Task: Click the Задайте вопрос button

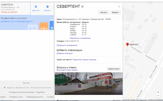Action: (x=114, y=69)
